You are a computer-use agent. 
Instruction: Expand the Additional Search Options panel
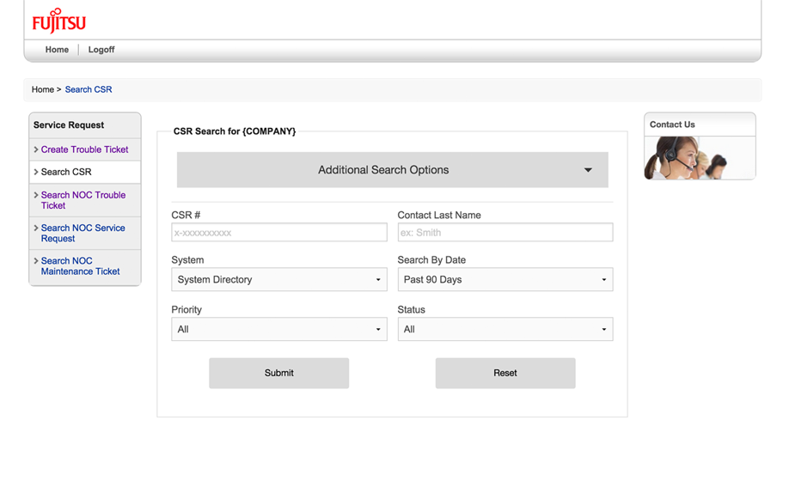[392, 170]
